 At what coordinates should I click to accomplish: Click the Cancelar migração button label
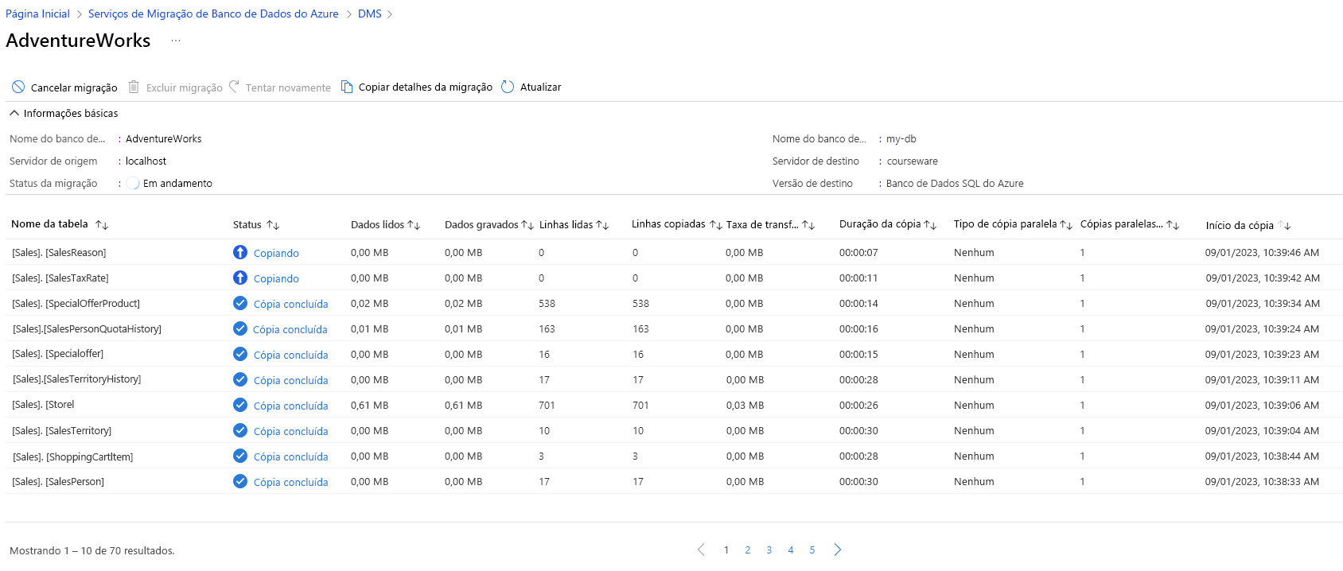[x=74, y=87]
